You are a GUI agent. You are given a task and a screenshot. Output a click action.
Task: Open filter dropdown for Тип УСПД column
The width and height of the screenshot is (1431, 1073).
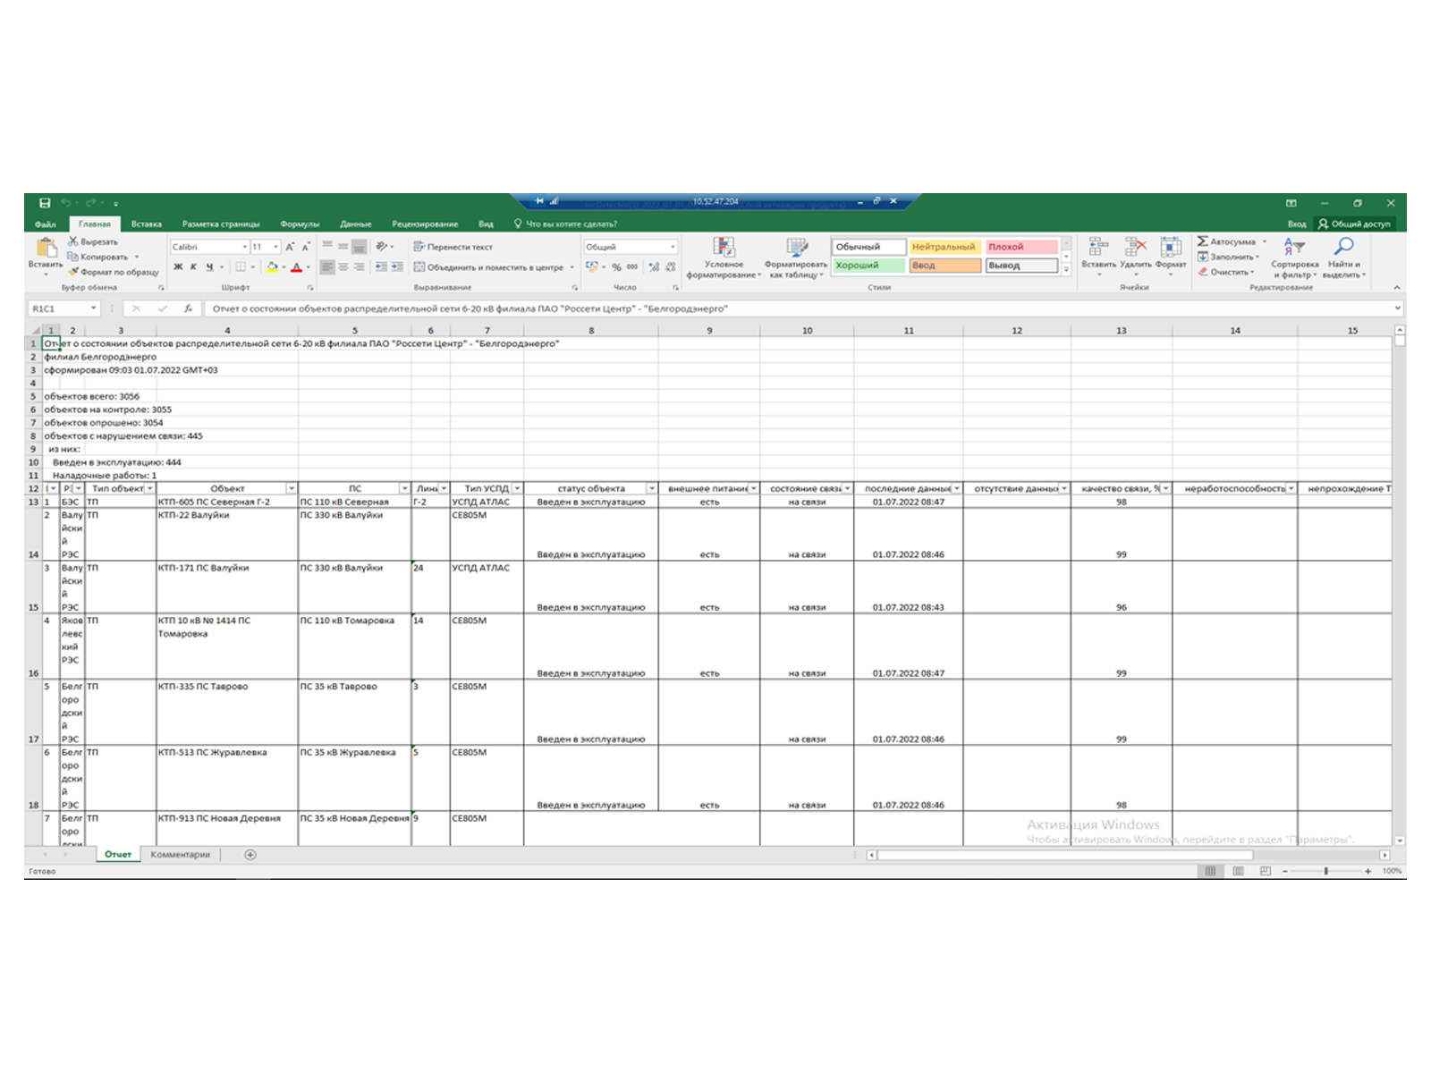[x=517, y=489]
